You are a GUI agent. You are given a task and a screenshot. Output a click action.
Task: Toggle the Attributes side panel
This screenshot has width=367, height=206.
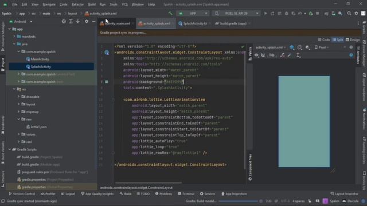pyautogui.click(x=358, y=55)
